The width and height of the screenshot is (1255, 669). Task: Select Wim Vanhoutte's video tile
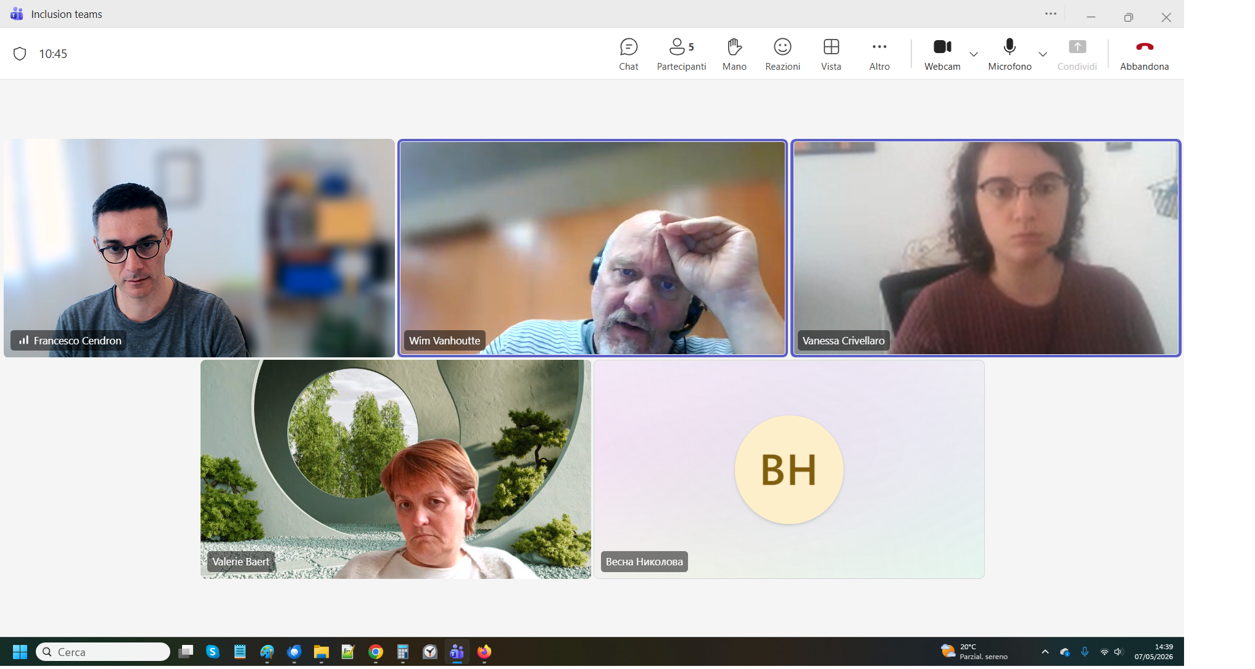pyautogui.click(x=592, y=248)
